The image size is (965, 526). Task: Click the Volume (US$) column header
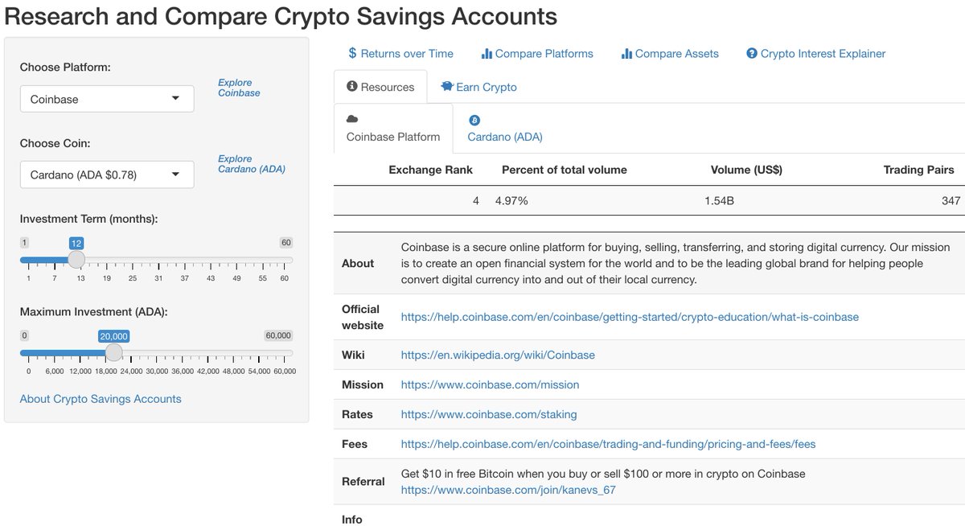click(x=746, y=170)
